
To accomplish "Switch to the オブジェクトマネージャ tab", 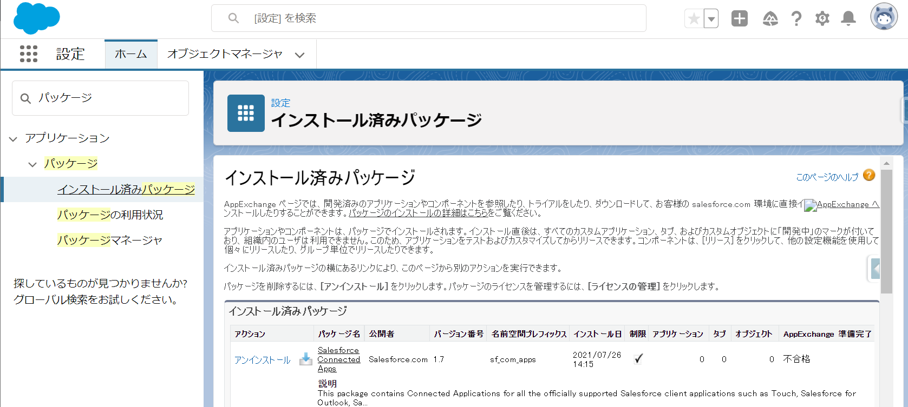I will point(225,54).
